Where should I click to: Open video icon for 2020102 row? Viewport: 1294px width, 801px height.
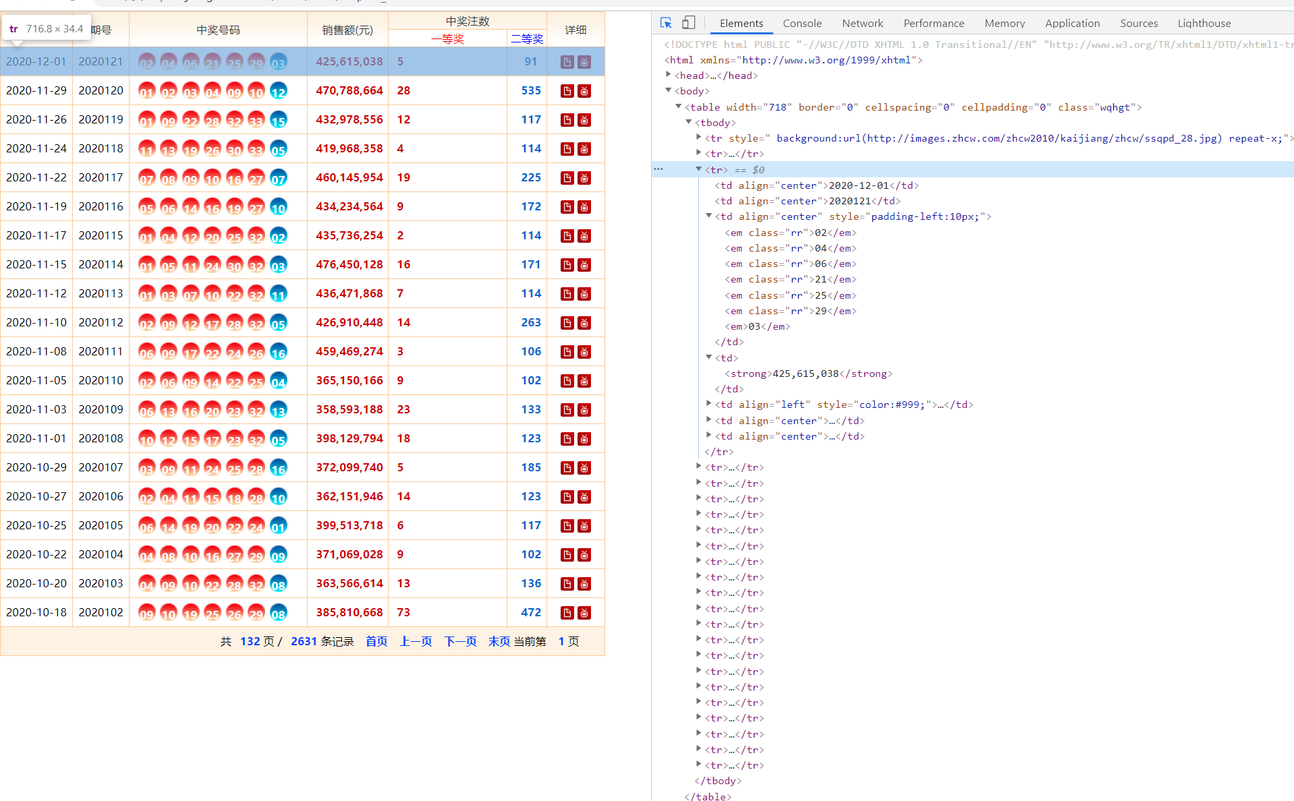coord(584,613)
